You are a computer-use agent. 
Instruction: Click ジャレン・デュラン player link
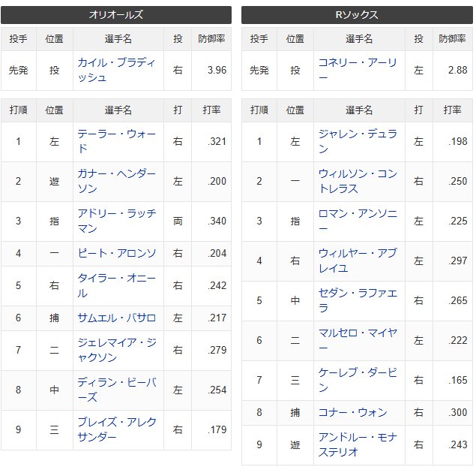pos(358,141)
